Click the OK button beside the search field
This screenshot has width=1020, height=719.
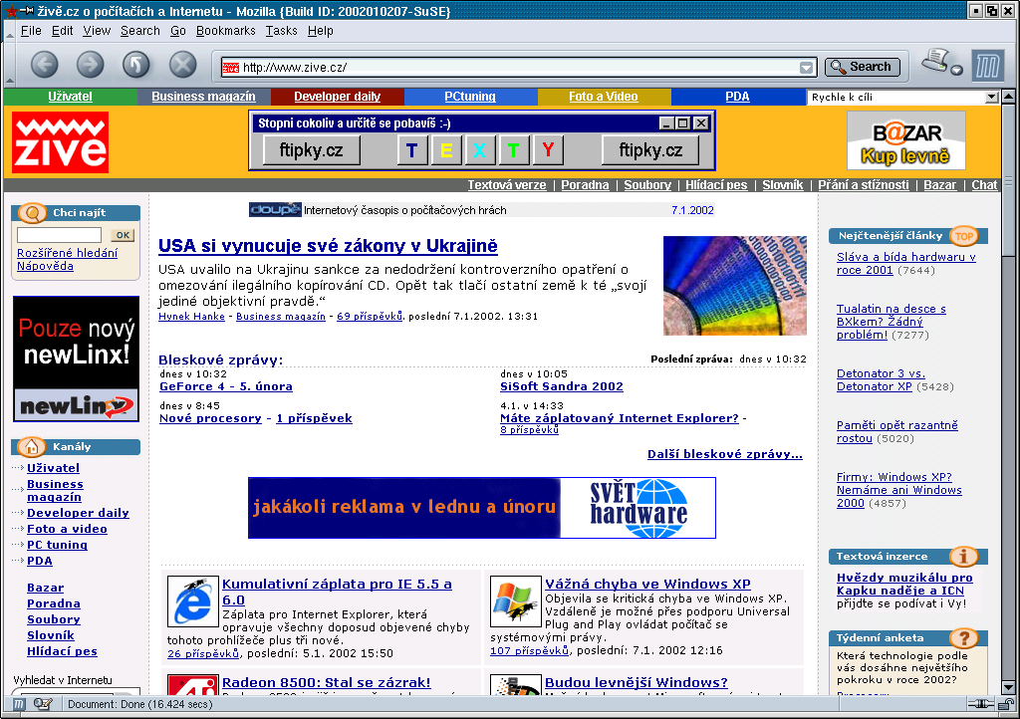point(122,235)
